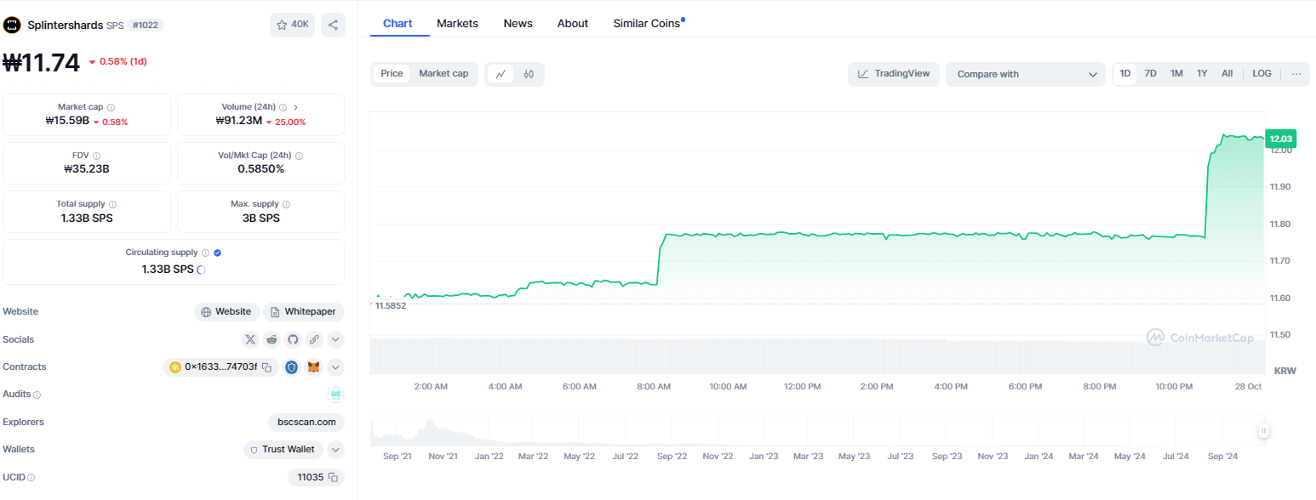Image resolution: width=1316 pixels, height=500 pixels.
Task: Click the ₩11.74 price value
Action: click(x=42, y=62)
